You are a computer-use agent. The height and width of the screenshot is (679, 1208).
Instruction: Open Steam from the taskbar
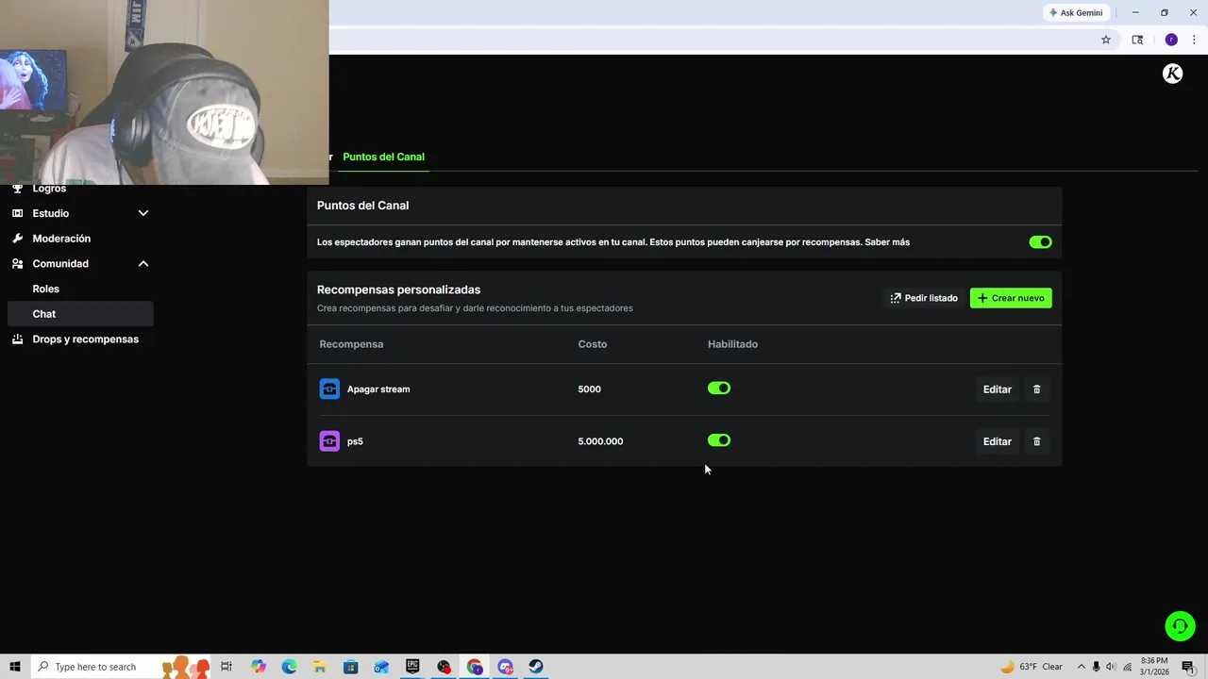[x=536, y=667]
